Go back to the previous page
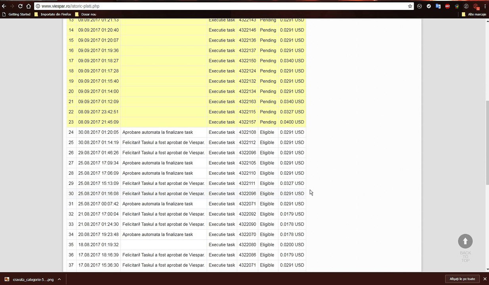 [4, 6]
